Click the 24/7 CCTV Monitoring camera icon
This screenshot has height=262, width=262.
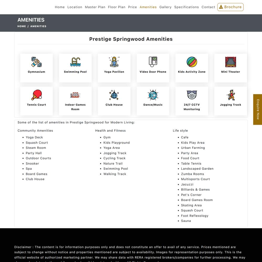(x=192, y=95)
